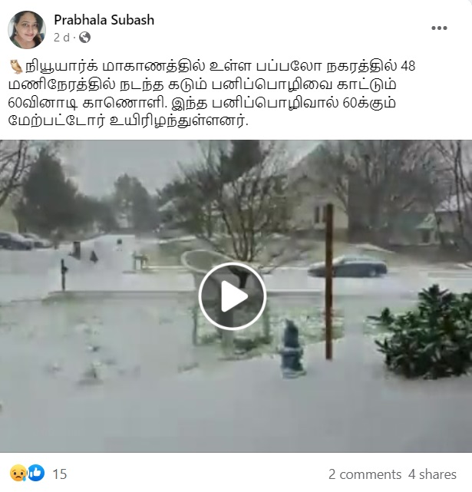Play the snowfall video
Viewport: 472px width, 492px height.
click(233, 296)
